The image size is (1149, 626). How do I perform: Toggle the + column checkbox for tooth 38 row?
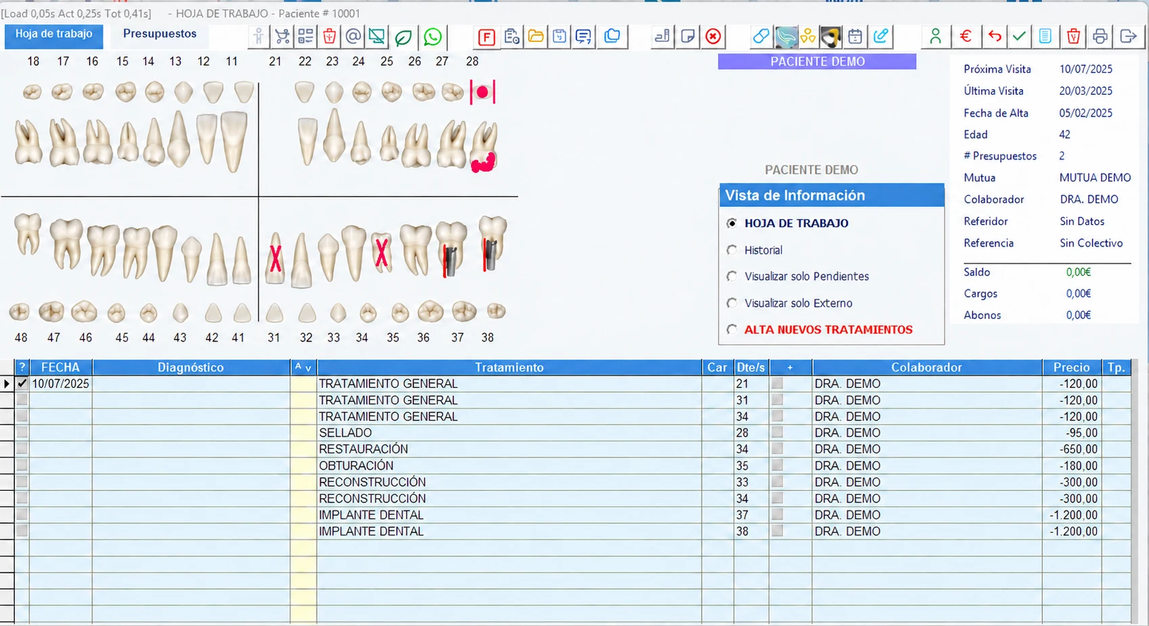(778, 531)
